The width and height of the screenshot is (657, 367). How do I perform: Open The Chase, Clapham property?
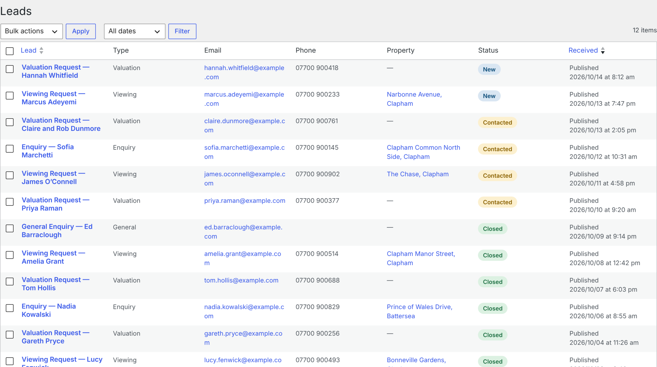[x=418, y=174]
